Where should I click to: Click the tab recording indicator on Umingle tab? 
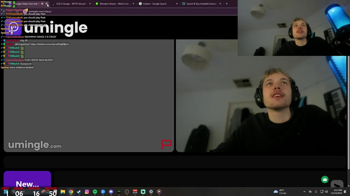pyautogui.click(x=42, y=4)
